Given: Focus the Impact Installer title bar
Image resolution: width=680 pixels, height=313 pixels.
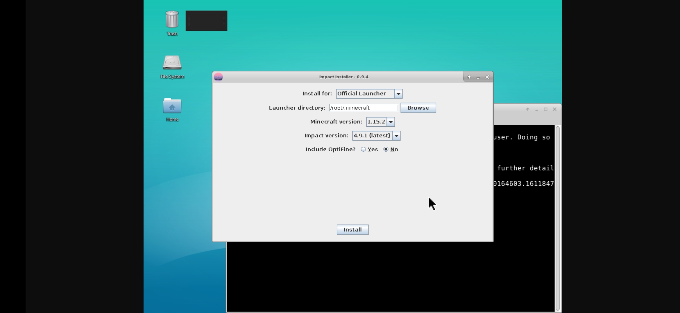Looking at the screenshot, I should 344,77.
